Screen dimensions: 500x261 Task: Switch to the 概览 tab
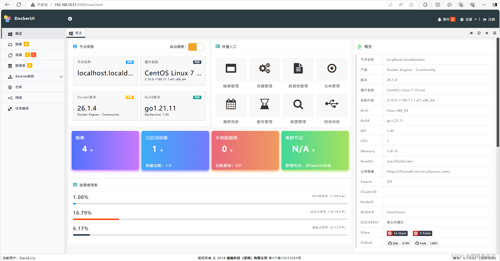(76, 33)
